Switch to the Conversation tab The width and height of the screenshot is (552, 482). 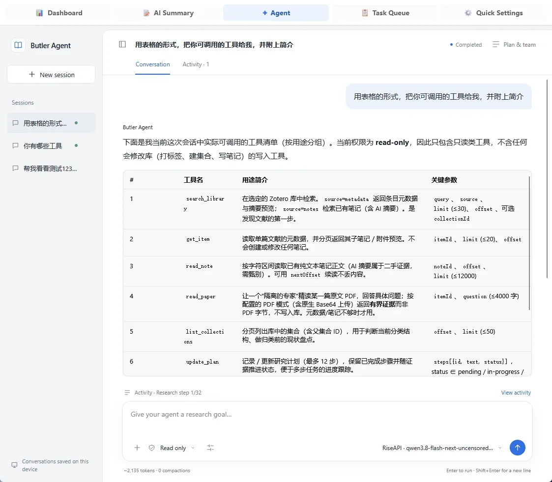pyautogui.click(x=152, y=64)
